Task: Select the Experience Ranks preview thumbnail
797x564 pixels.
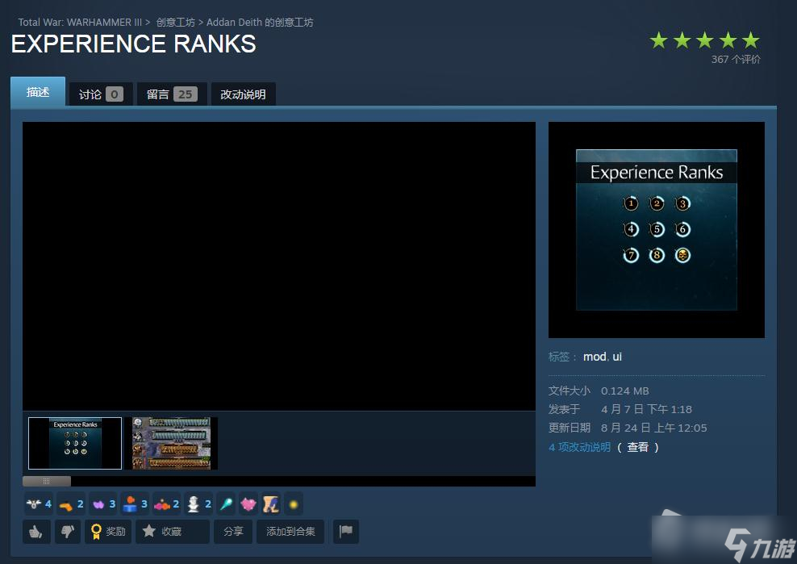Action: click(75, 443)
